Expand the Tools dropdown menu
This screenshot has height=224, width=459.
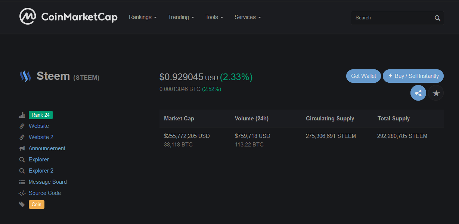point(214,17)
